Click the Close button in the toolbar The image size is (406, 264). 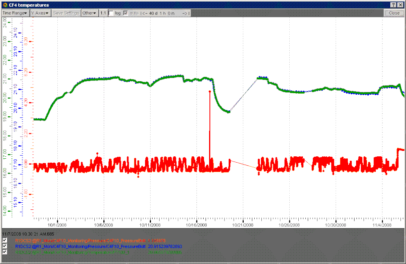(394, 13)
